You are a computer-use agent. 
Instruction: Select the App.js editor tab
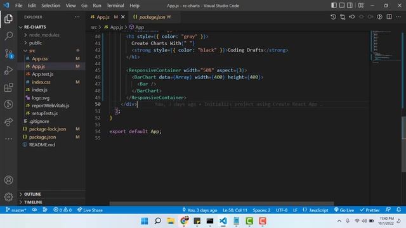[x=103, y=17]
